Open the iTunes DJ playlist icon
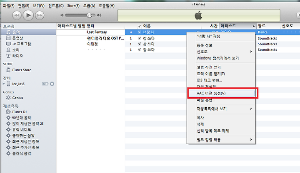Screen dimensions: 300x173 point(8,112)
